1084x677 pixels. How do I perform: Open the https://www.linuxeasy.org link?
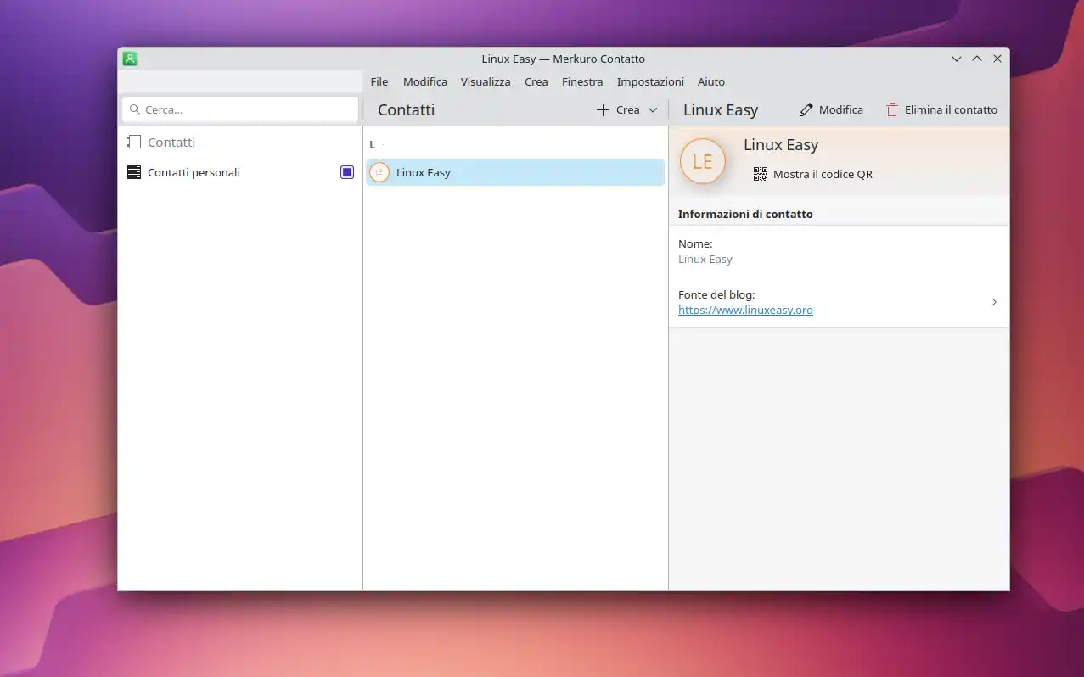pyautogui.click(x=745, y=310)
